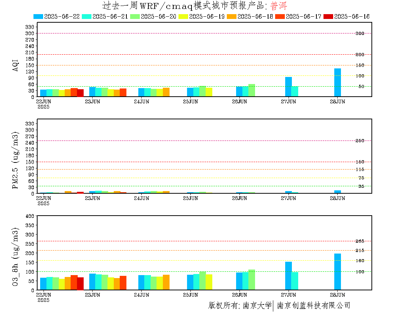Click the 27JUN blue bar in AQI chart

(x=289, y=87)
